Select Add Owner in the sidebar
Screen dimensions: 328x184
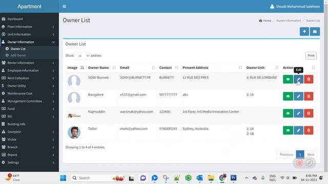29,55
